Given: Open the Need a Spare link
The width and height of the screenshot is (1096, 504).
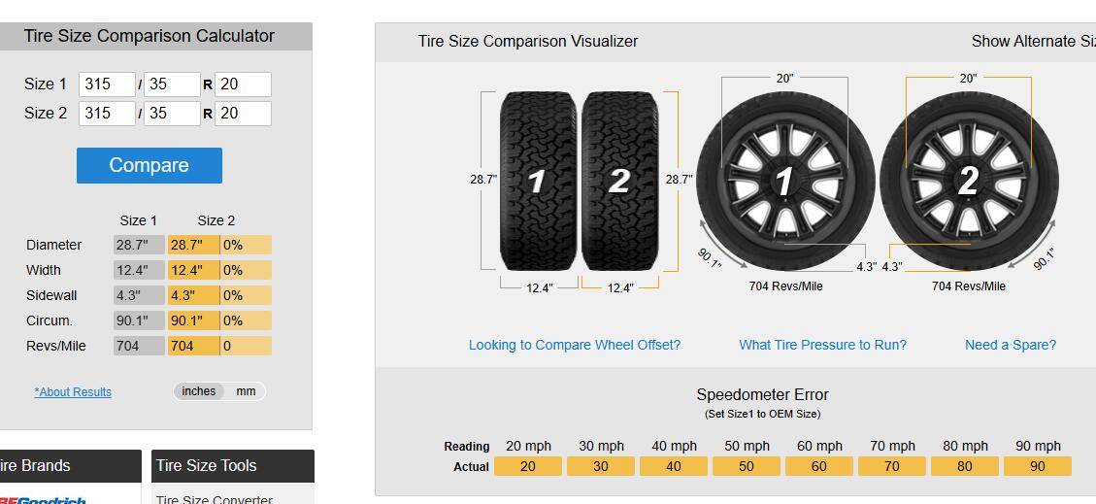Looking at the screenshot, I should pyautogui.click(x=1011, y=345).
